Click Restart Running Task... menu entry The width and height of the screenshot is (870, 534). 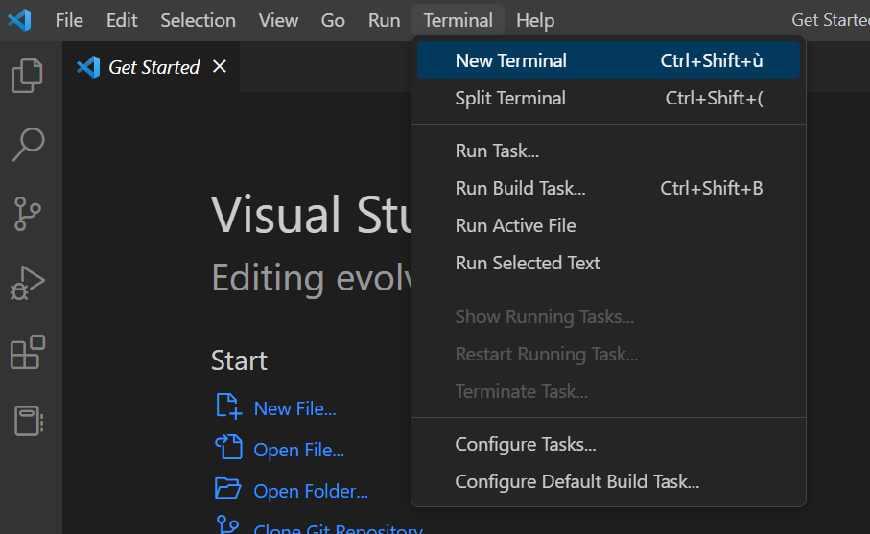tap(609, 354)
